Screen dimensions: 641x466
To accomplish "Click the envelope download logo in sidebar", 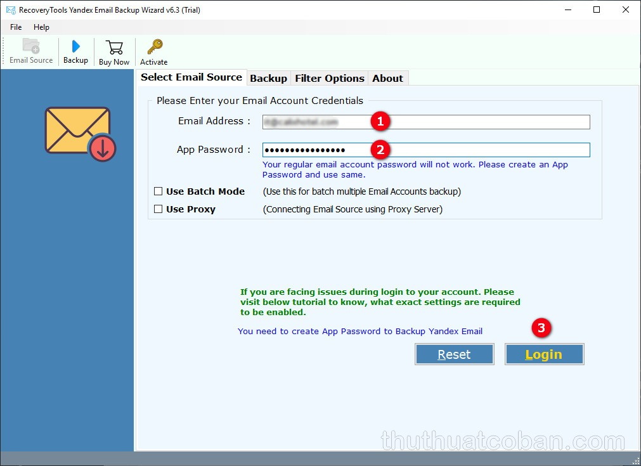I will (x=80, y=133).
